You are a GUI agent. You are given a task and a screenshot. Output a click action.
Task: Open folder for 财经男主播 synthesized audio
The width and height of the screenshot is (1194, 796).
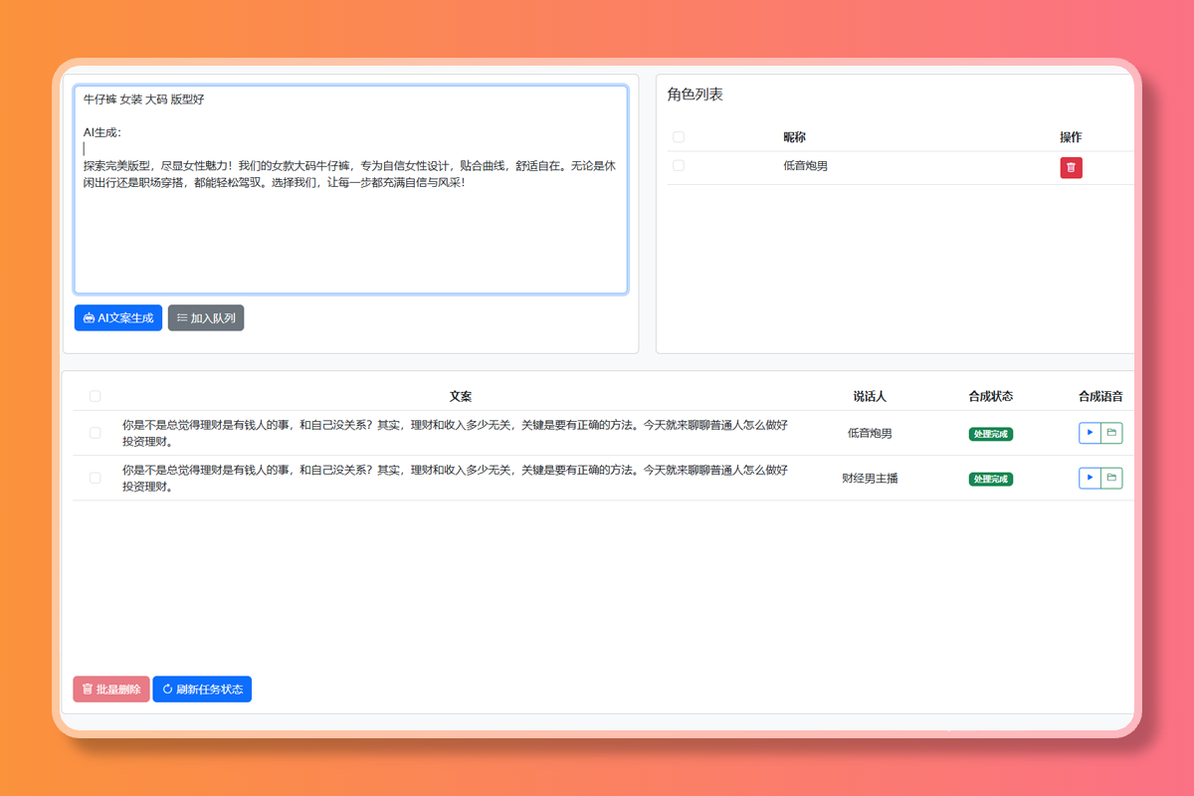[1111, 479]
